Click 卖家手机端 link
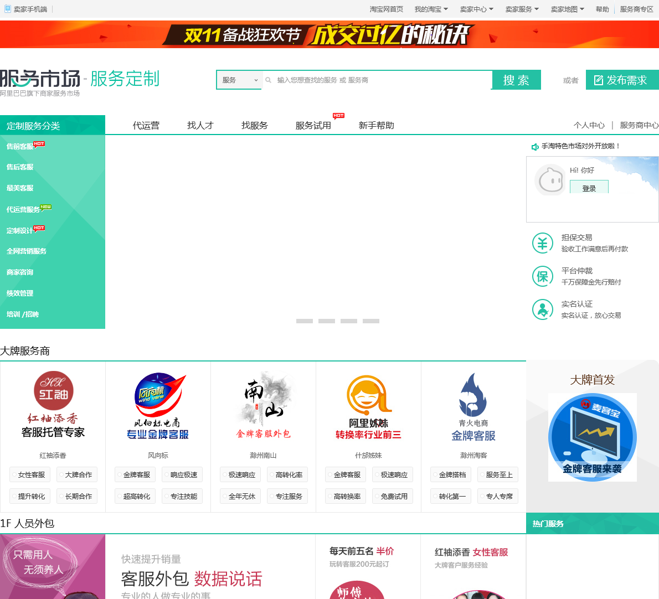The height and width of the screenshot is (599, 659). click(30, 9)
